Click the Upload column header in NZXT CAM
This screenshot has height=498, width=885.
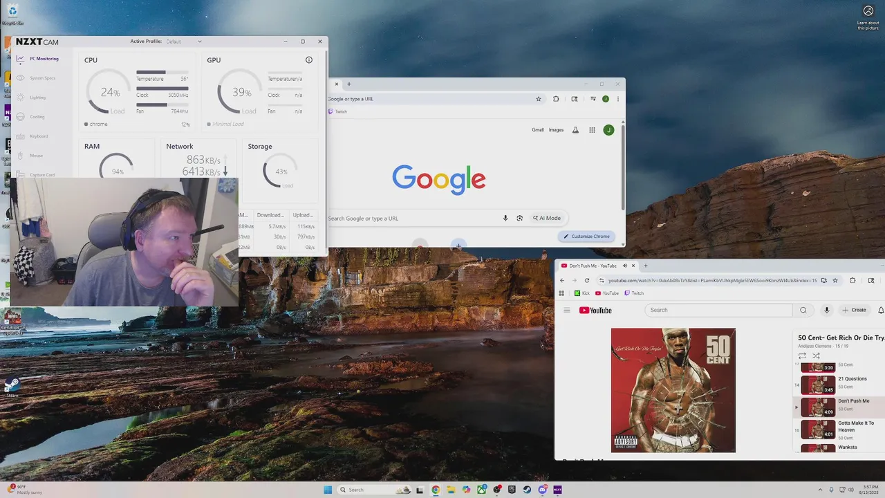[x=303, y=215]
